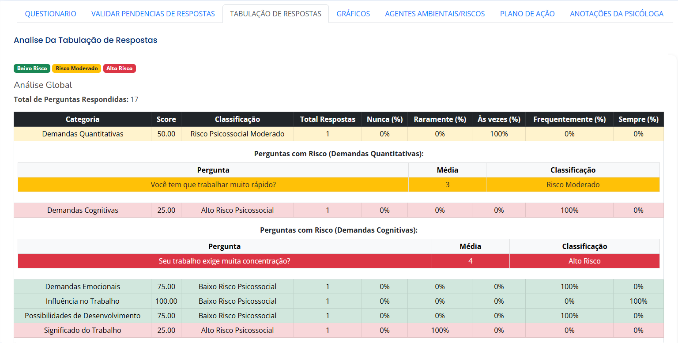Collapse the Demandas Quantitativas category row
This screenshot has height=343, width=678.
[83, 134]
